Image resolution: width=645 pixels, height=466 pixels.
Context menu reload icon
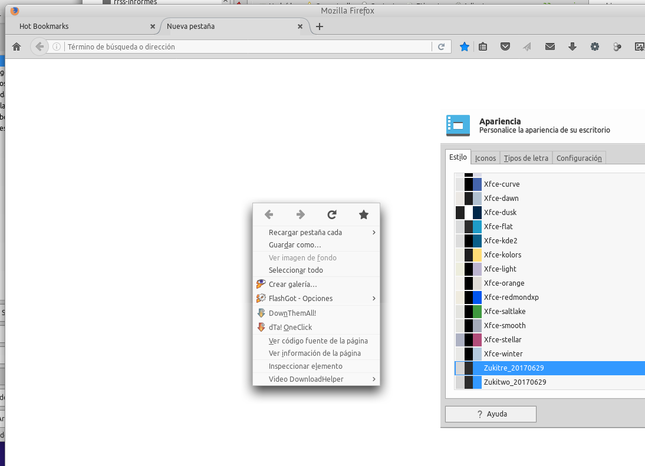click(x=332, y=214)
